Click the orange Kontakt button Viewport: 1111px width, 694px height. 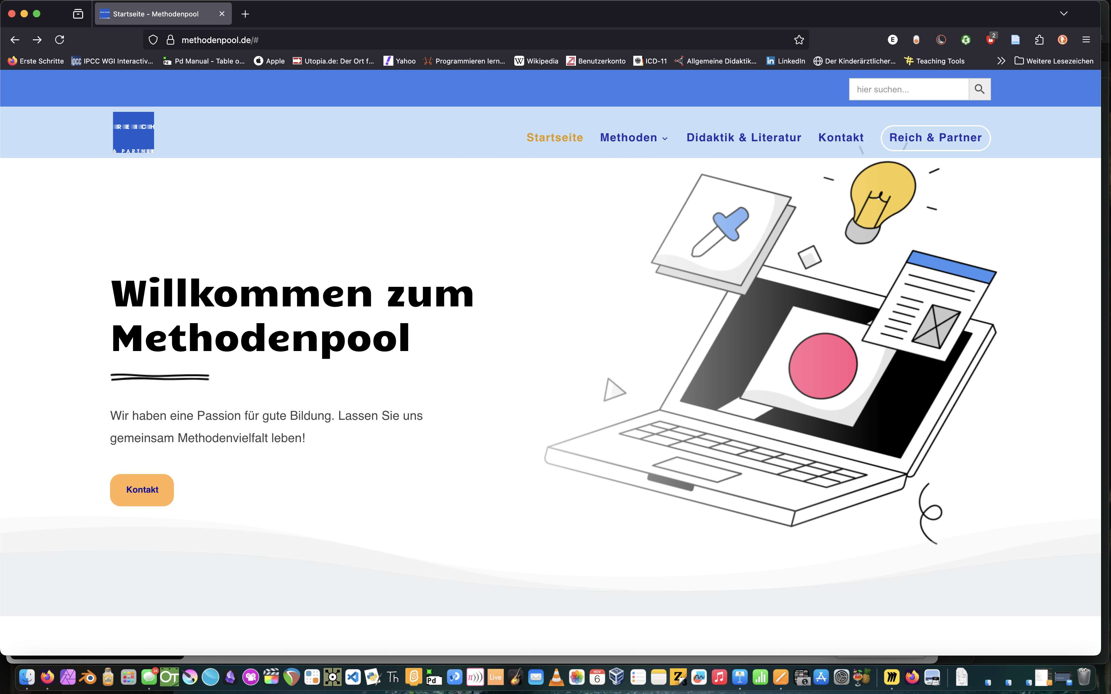pos(142,490)
